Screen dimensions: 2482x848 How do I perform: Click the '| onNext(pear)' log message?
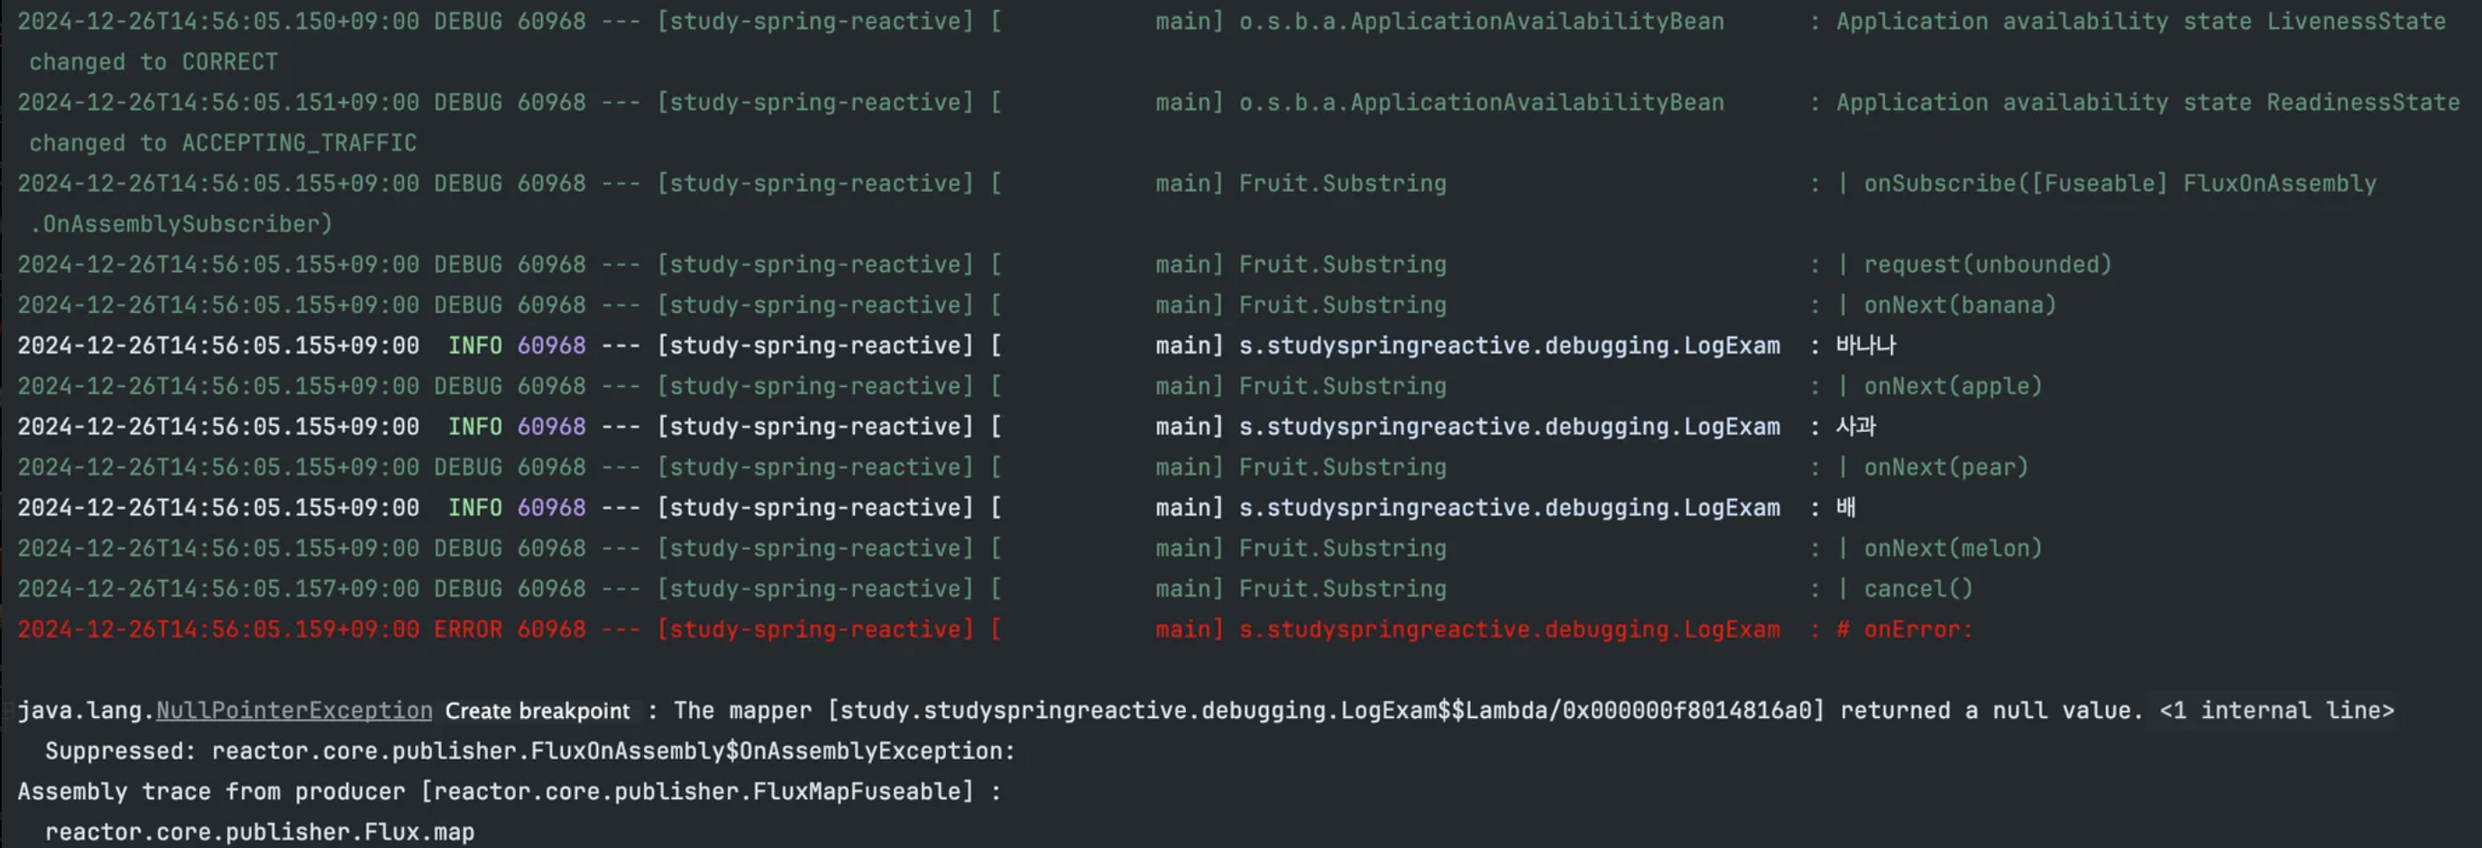(1933, 466)
